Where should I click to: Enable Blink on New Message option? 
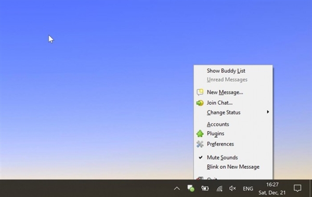pos(233,167)
